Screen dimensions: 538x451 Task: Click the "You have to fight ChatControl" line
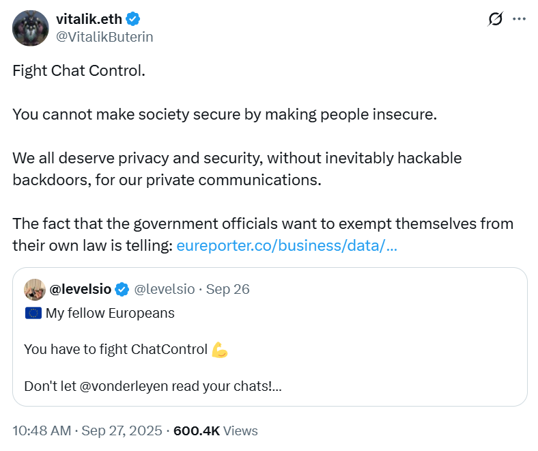tap(115, 350)
